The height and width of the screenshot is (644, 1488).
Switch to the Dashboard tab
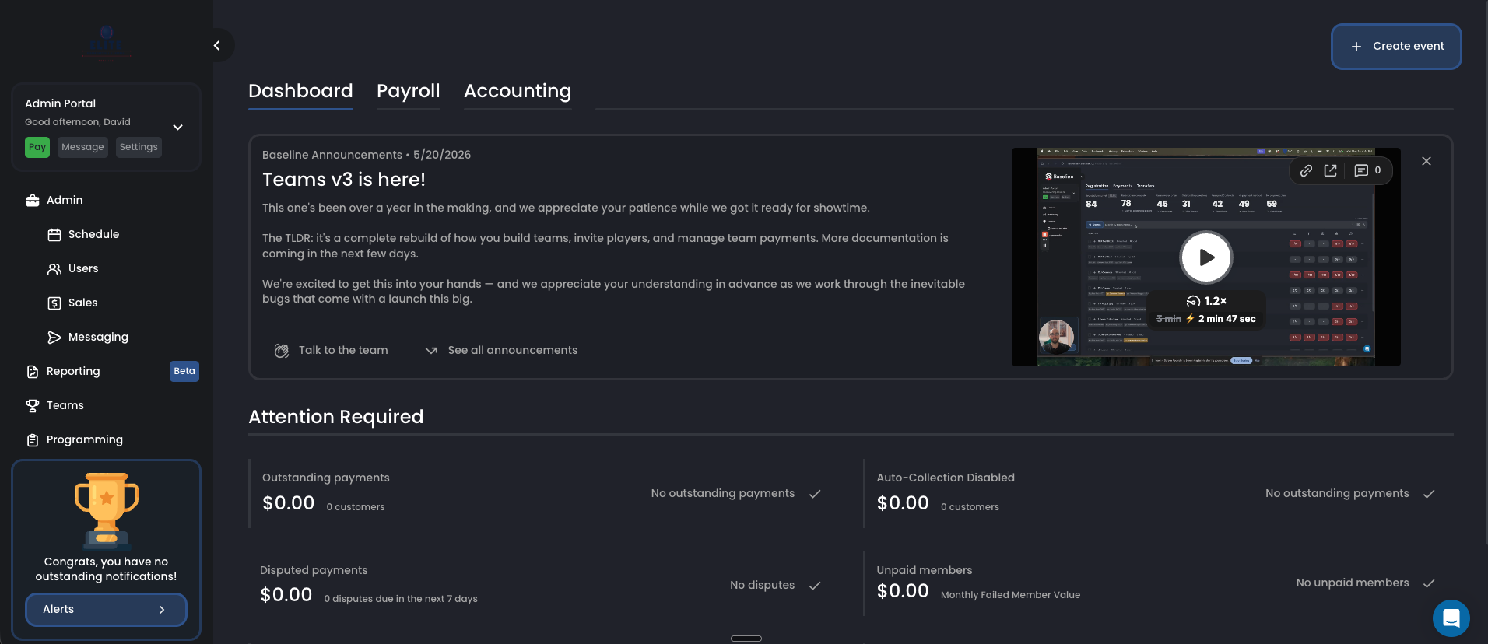point(300,91)
